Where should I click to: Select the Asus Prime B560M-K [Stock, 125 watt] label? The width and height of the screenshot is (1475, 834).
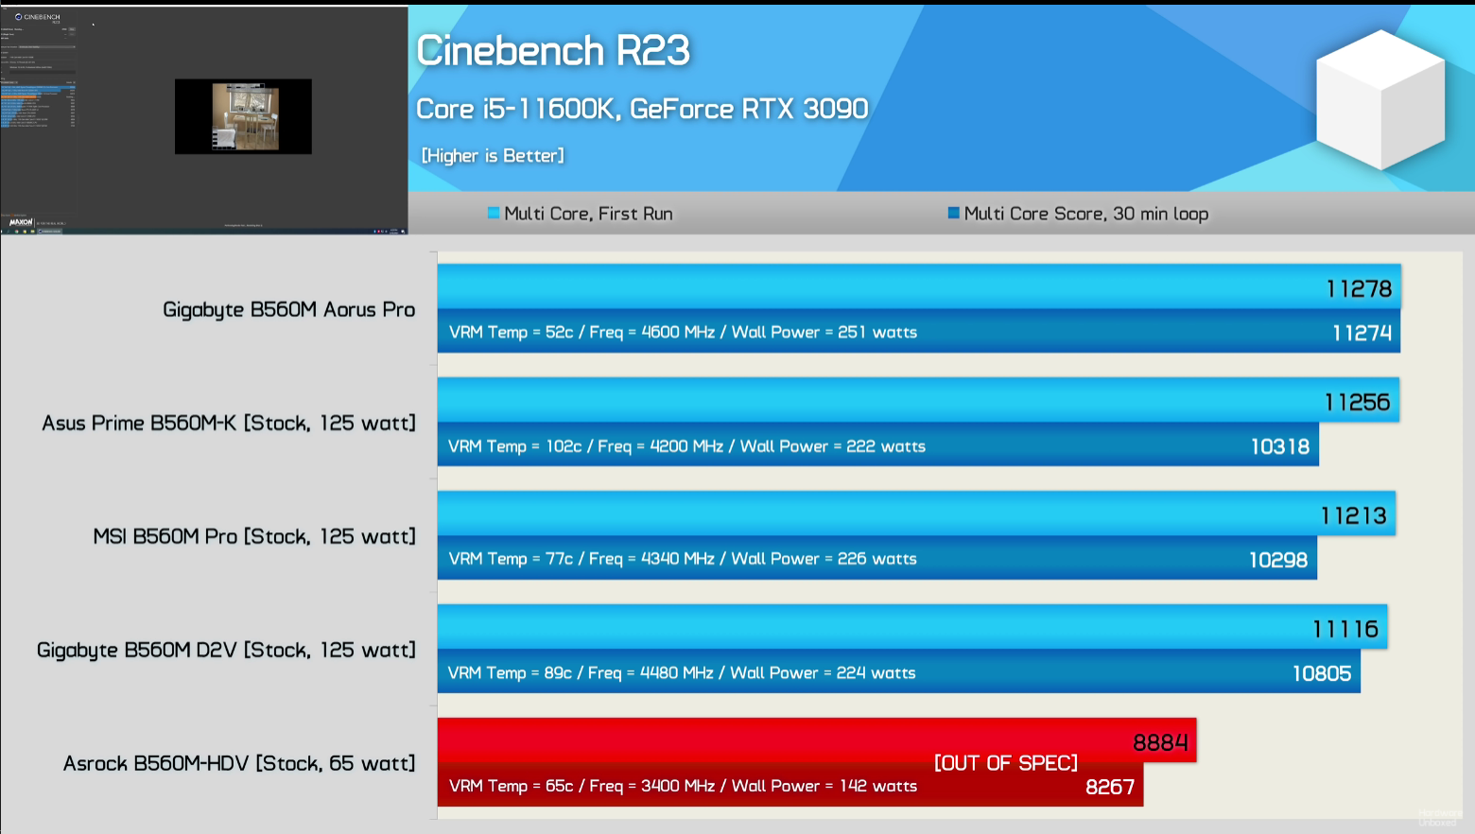tap(228, 424)
